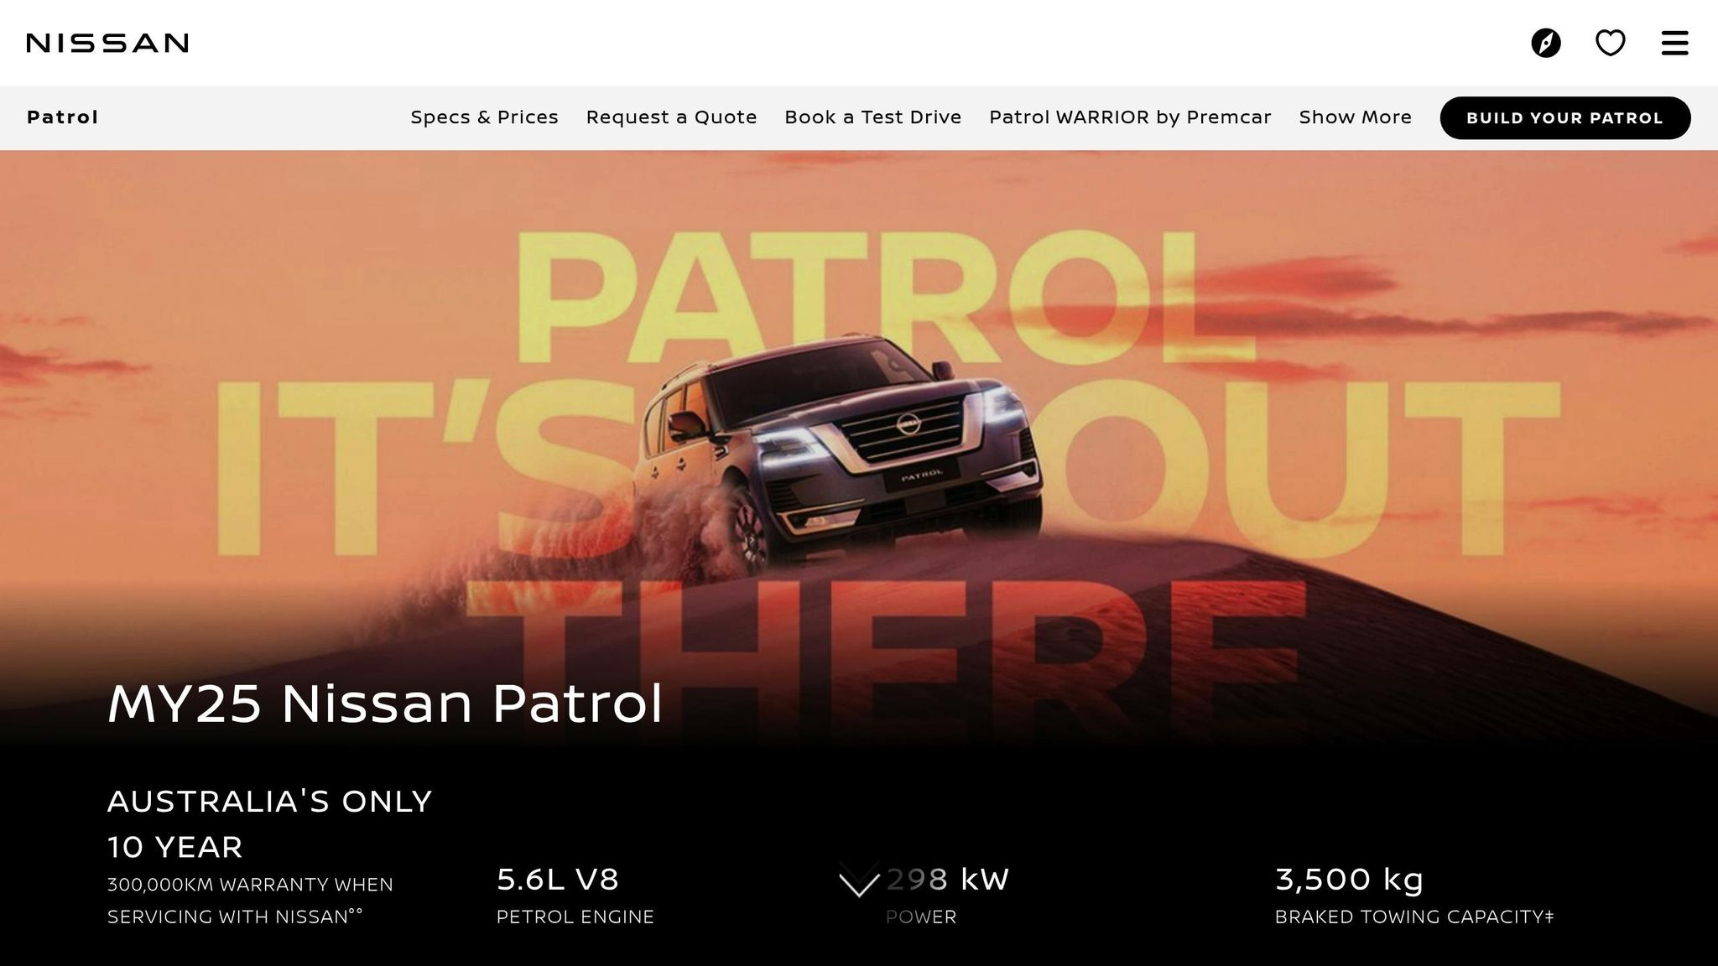This screenshot has height=966, width=1718.
Task: Open the compass explore icon
Action: (1545, 43)
